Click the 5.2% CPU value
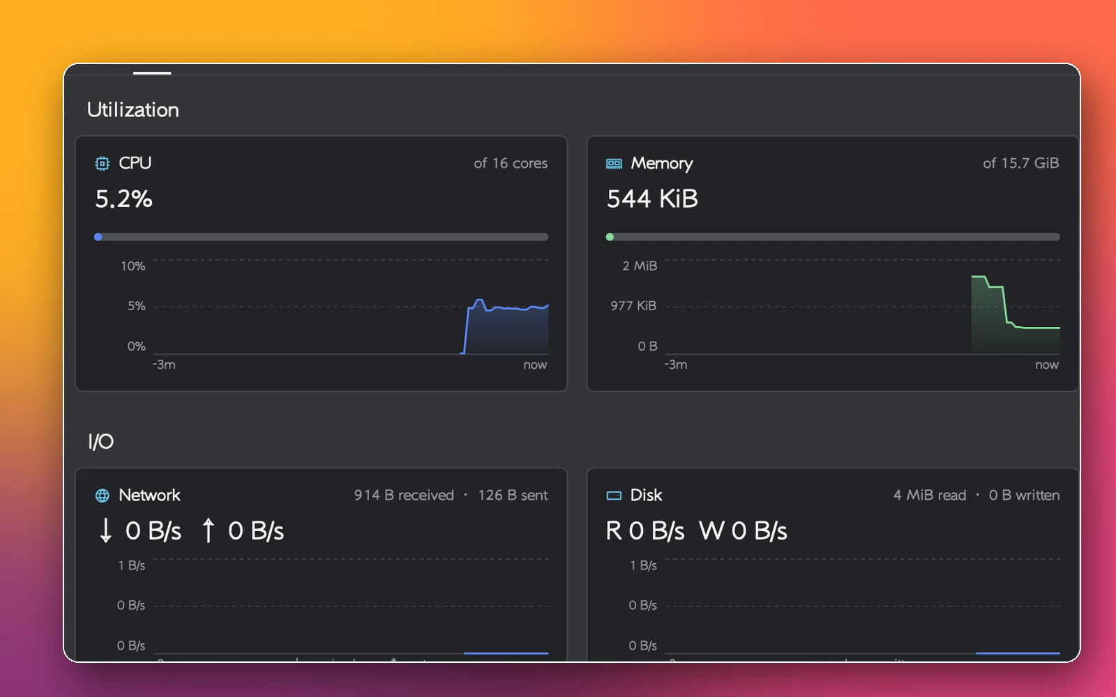 tap(123, 199)
